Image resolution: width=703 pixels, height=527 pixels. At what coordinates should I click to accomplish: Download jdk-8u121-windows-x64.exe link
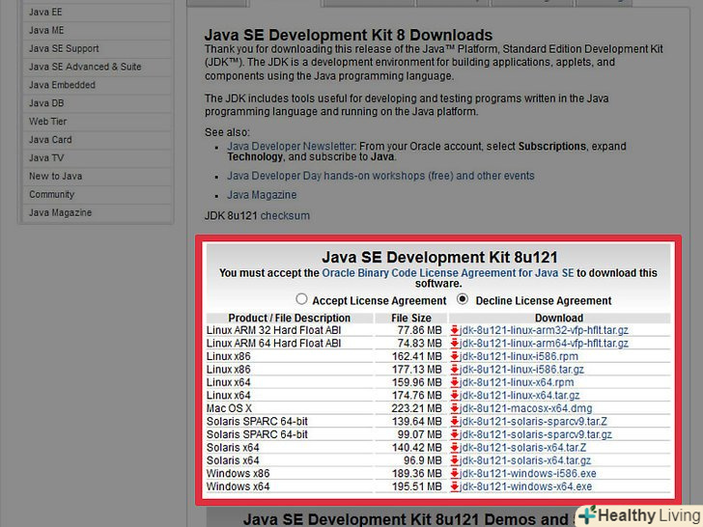point(526,486)
